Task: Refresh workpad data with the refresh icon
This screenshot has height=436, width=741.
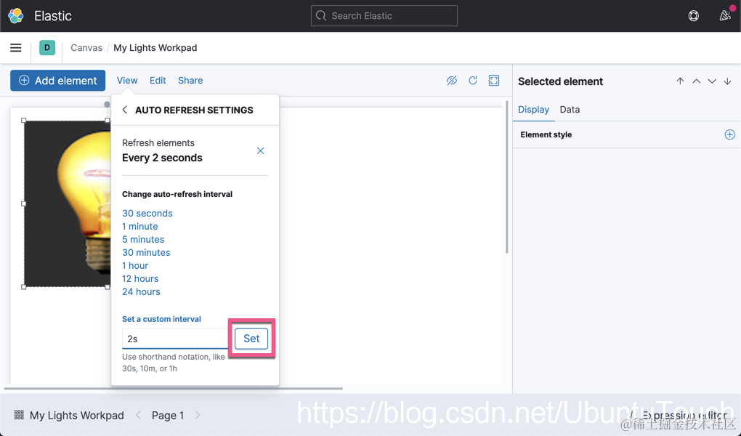Action: (x=473, y=81)
